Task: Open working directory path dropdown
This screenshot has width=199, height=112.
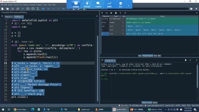Action: (x=188, y=9)
